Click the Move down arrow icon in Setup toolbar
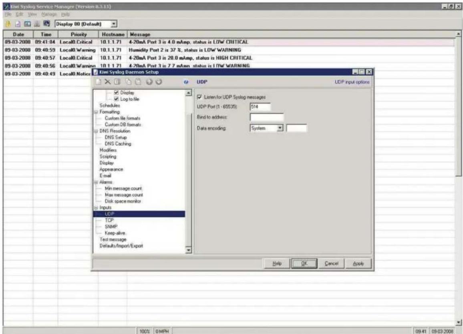Screen dimensions: 463x334 click(159, 82)
